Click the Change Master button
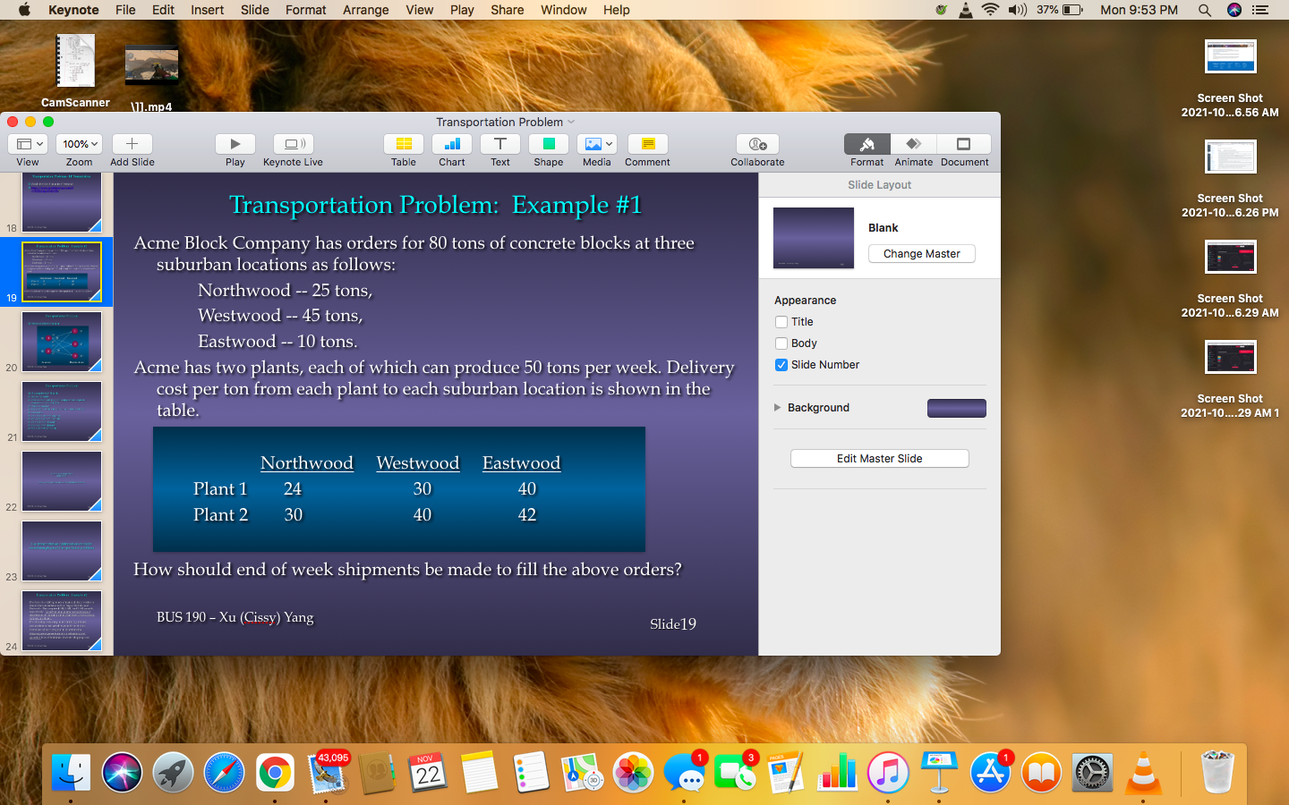 921,253
